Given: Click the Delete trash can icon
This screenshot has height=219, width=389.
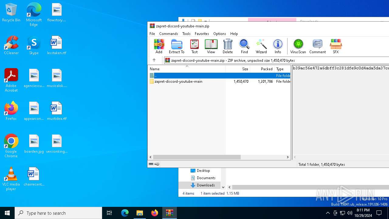Looking at the screenshot, I should (228, 46).
